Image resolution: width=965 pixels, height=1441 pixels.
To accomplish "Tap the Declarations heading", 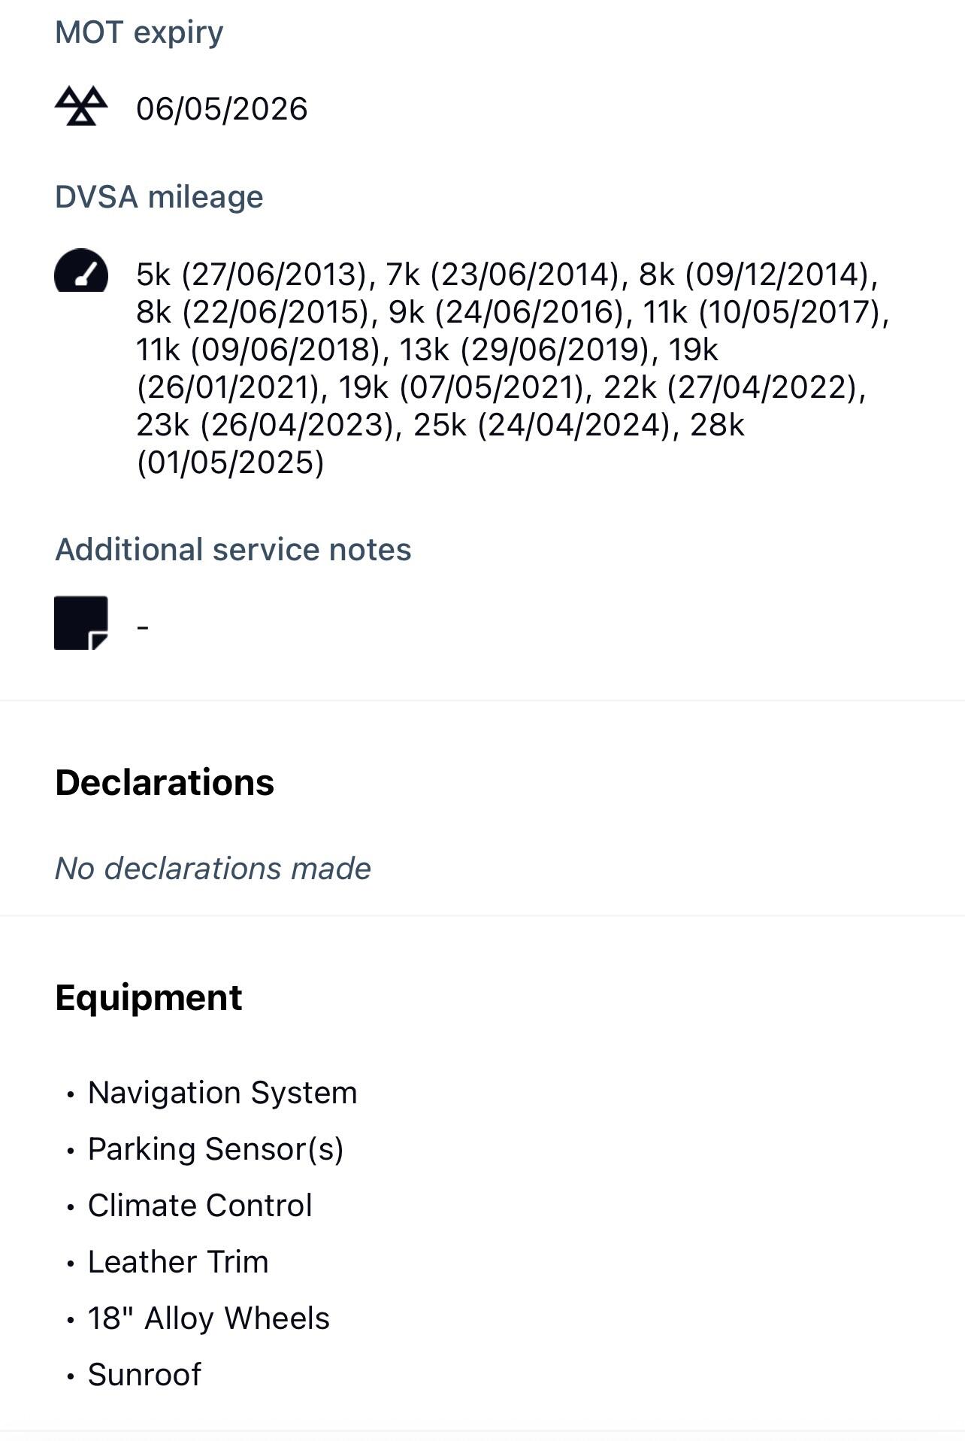I will coord(165,782).
